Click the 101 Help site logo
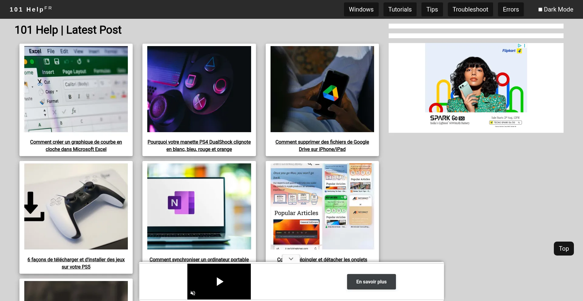The width and height of the screenshot is (583, 301). click(31, 9)
